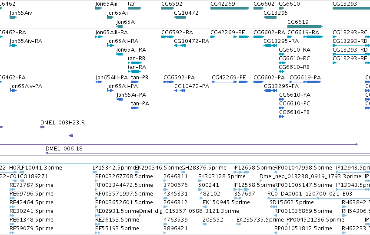Click the RP004521236.5prime EST

[x=288, y=225]
